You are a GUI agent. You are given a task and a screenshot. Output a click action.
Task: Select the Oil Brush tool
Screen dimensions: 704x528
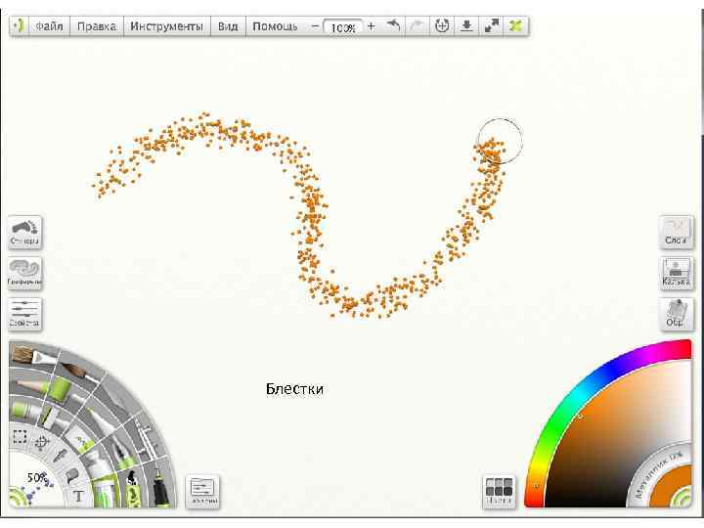(33, 357)
